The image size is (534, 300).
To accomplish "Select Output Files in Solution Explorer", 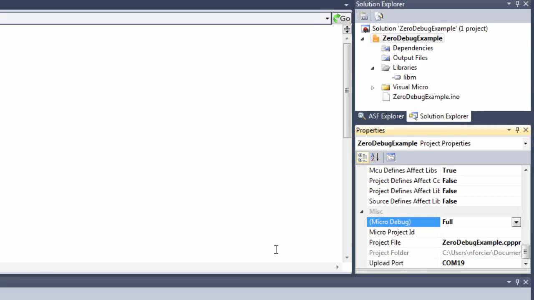I will [x=410, y=58].
